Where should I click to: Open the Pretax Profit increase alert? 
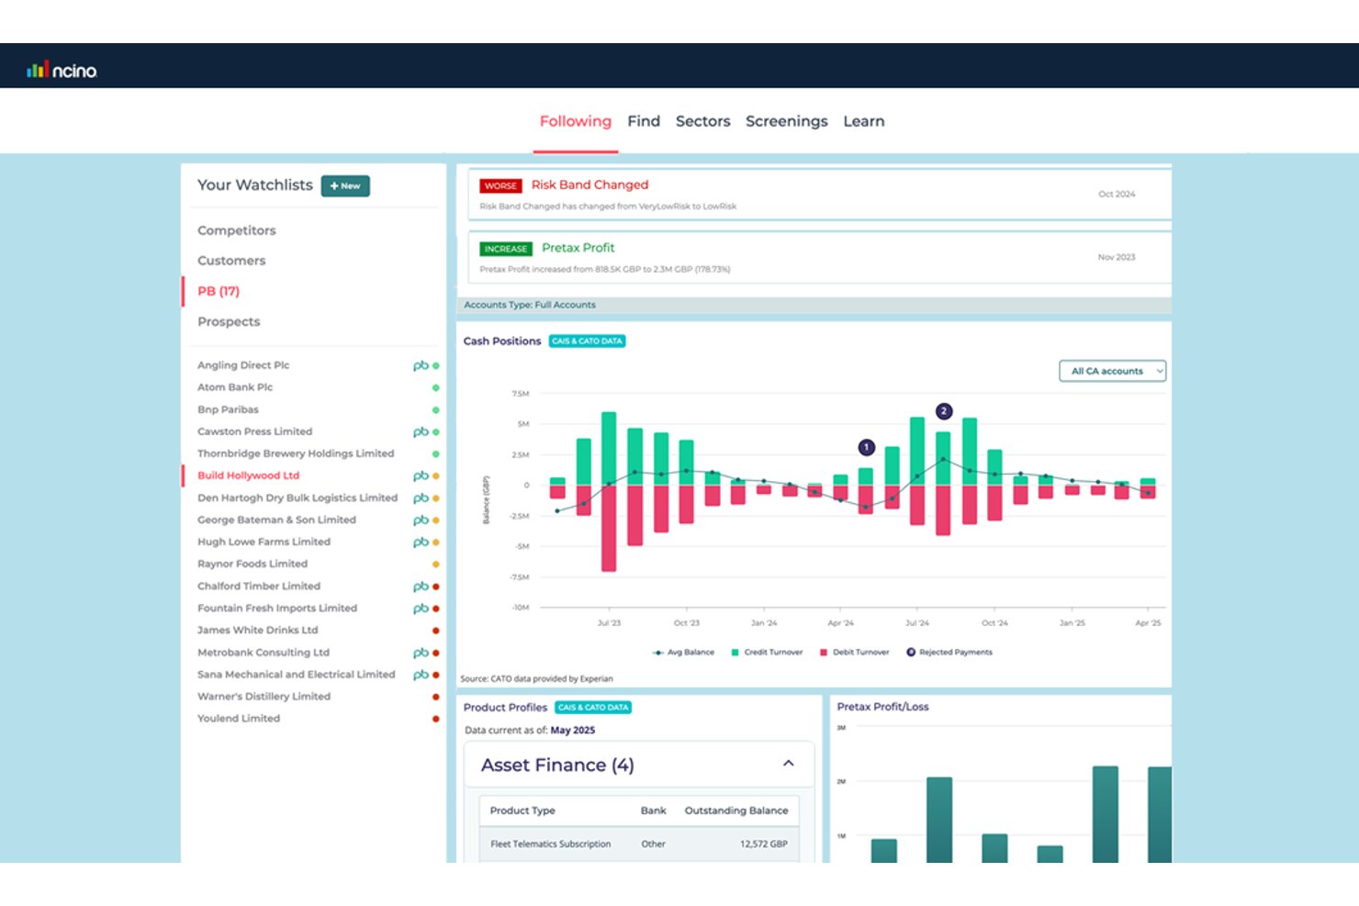coord(819,257)
